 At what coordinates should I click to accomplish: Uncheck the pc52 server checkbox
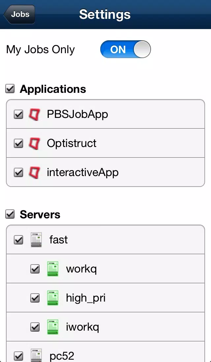pos(18,356)
